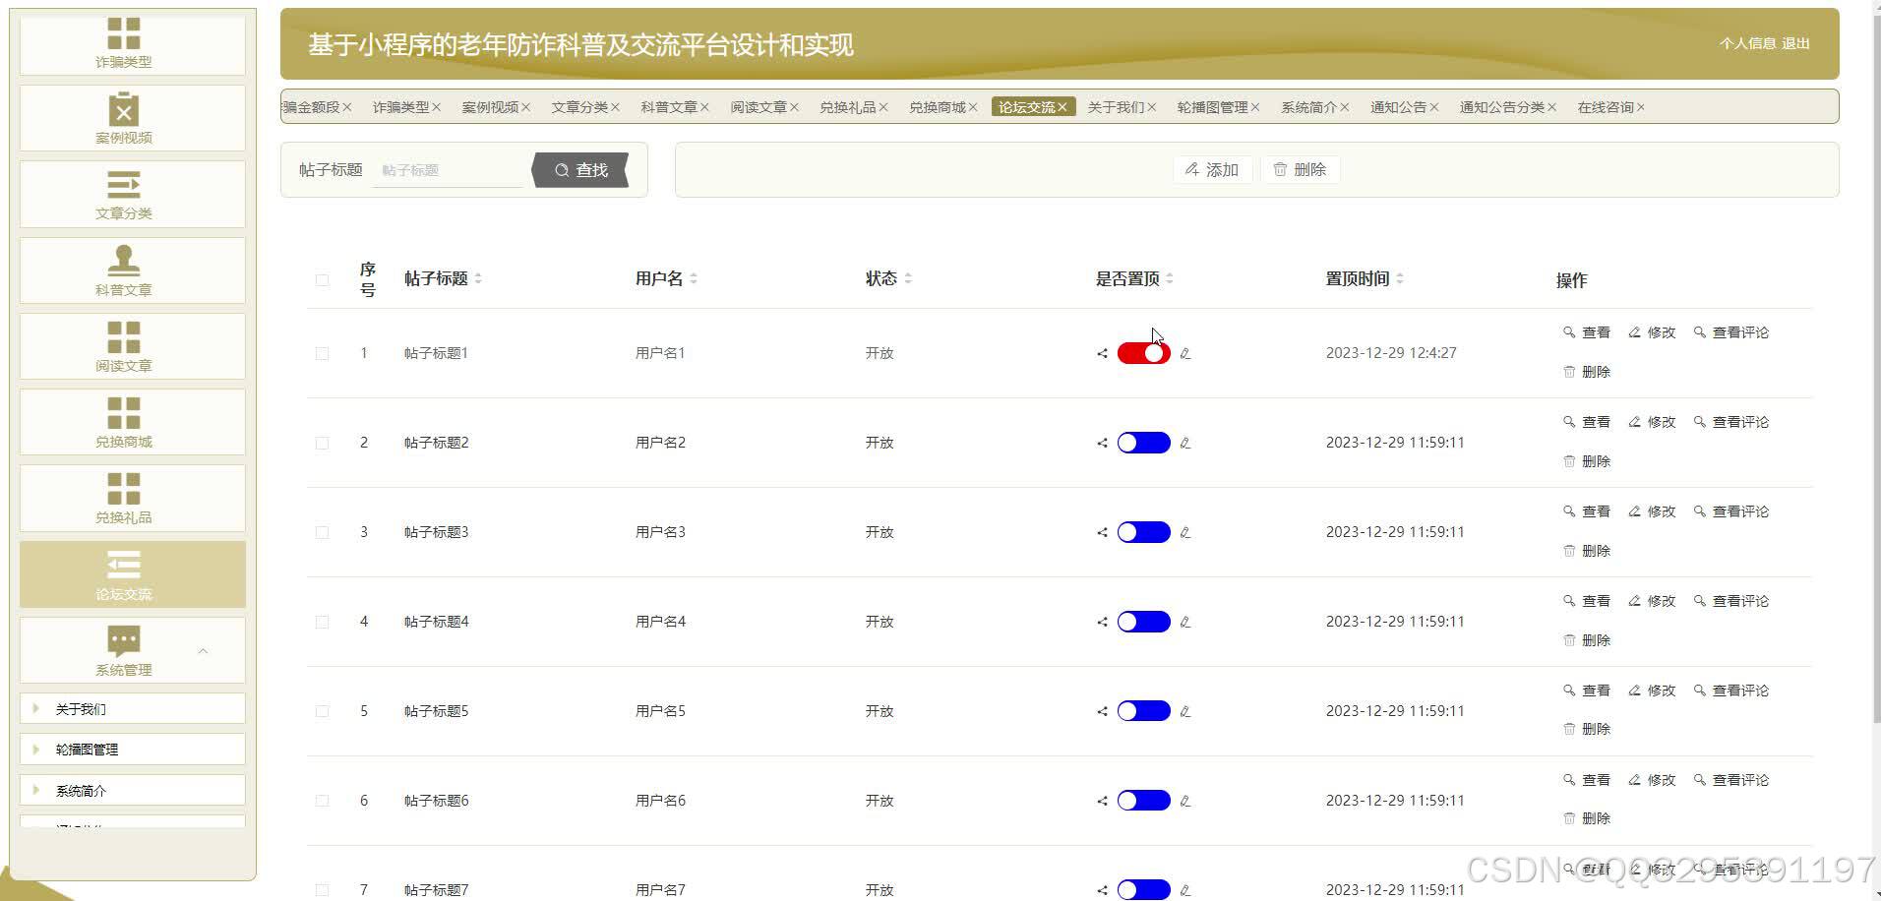
Task: Open 兑换商城 sidebar icon
Action: click(x=124, y=413)
